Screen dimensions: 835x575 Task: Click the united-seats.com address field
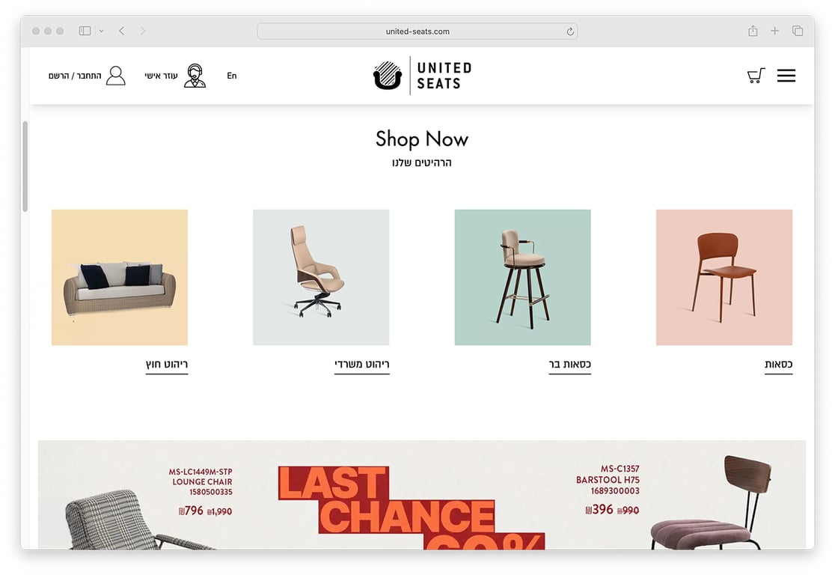(417, 31)
